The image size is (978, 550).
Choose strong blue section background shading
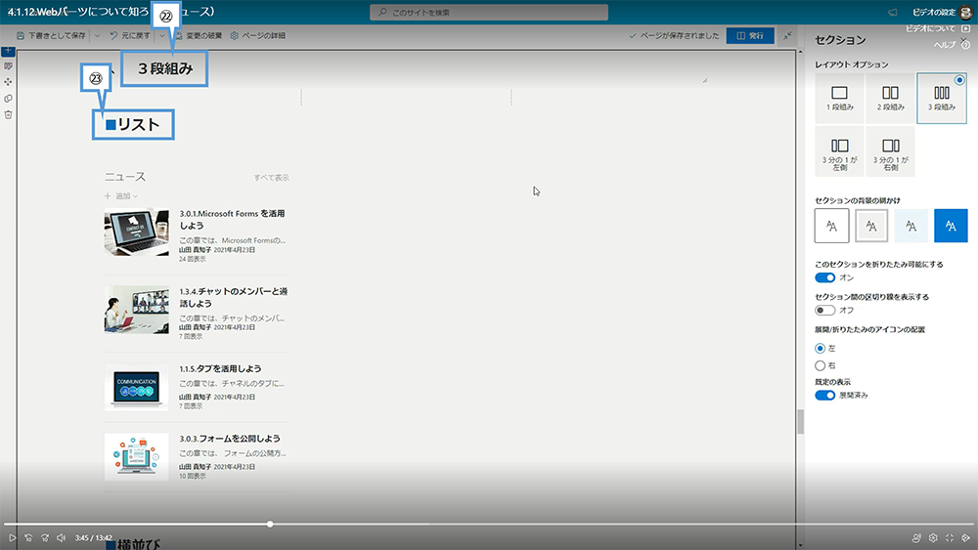pyautogui.click(x=951, y=226)
